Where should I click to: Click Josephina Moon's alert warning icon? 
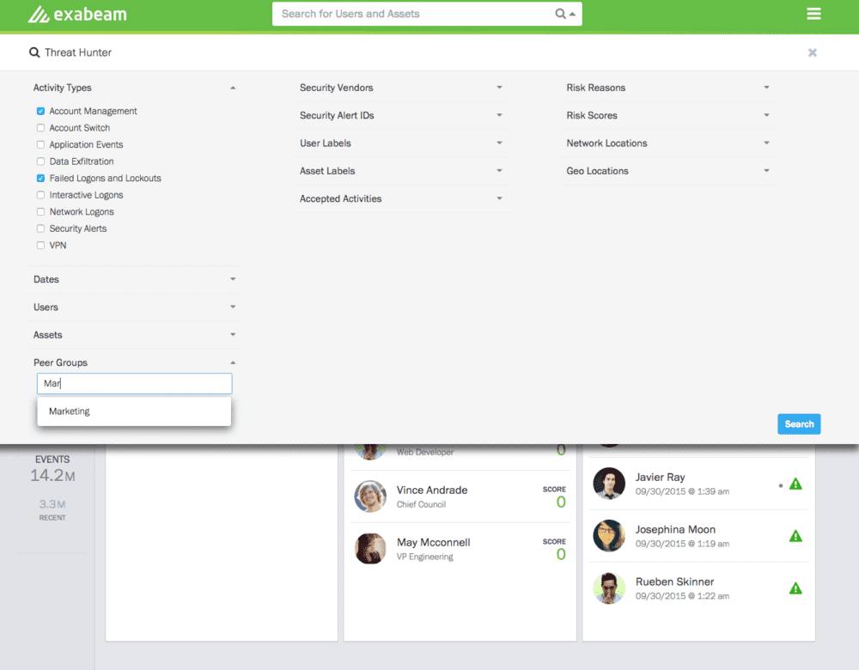(x=795, y=536)
